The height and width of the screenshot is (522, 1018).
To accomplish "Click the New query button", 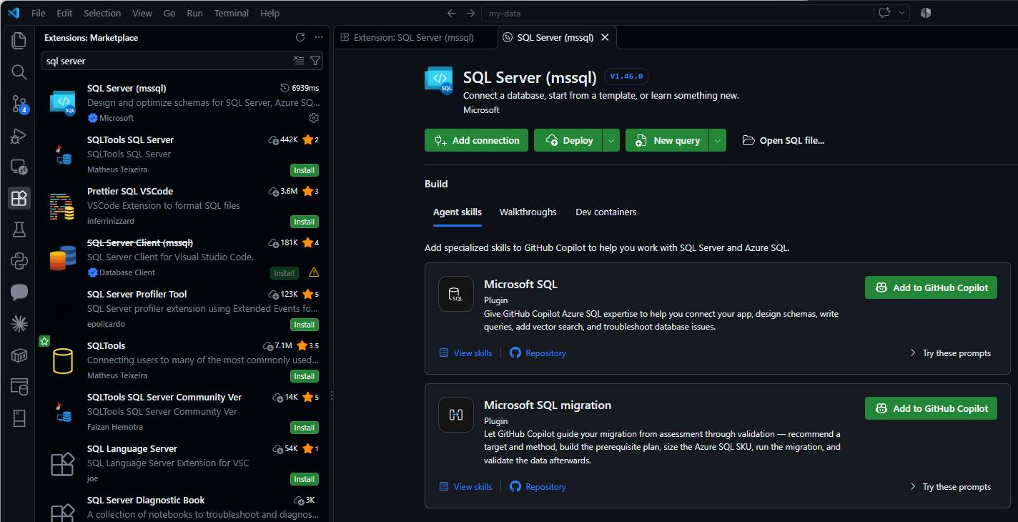I will coord(667,140).
